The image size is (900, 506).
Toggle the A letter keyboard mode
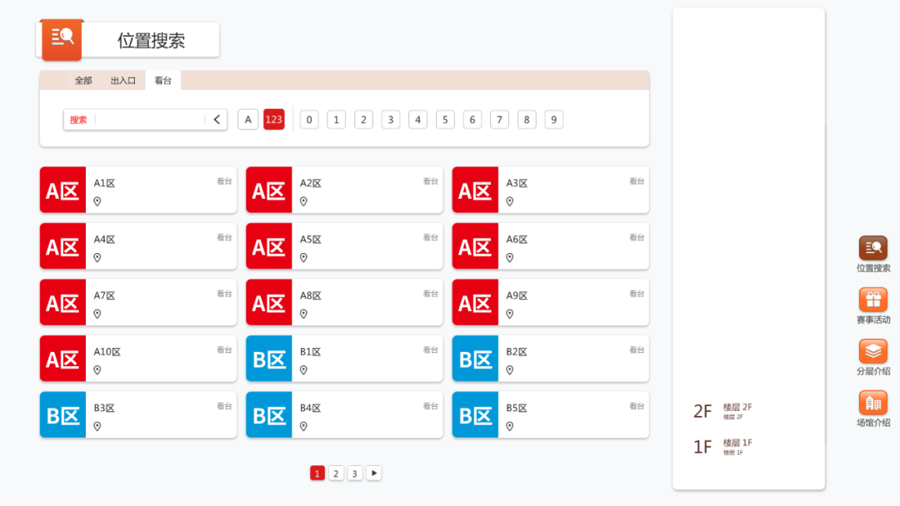click(x=247, y=120)
